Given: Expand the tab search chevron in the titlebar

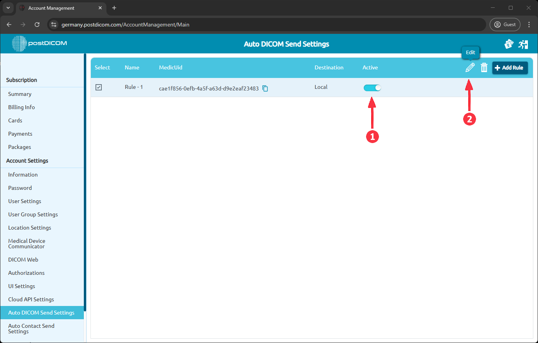Looking at the screenshot, I should click(x=8, y=8).
